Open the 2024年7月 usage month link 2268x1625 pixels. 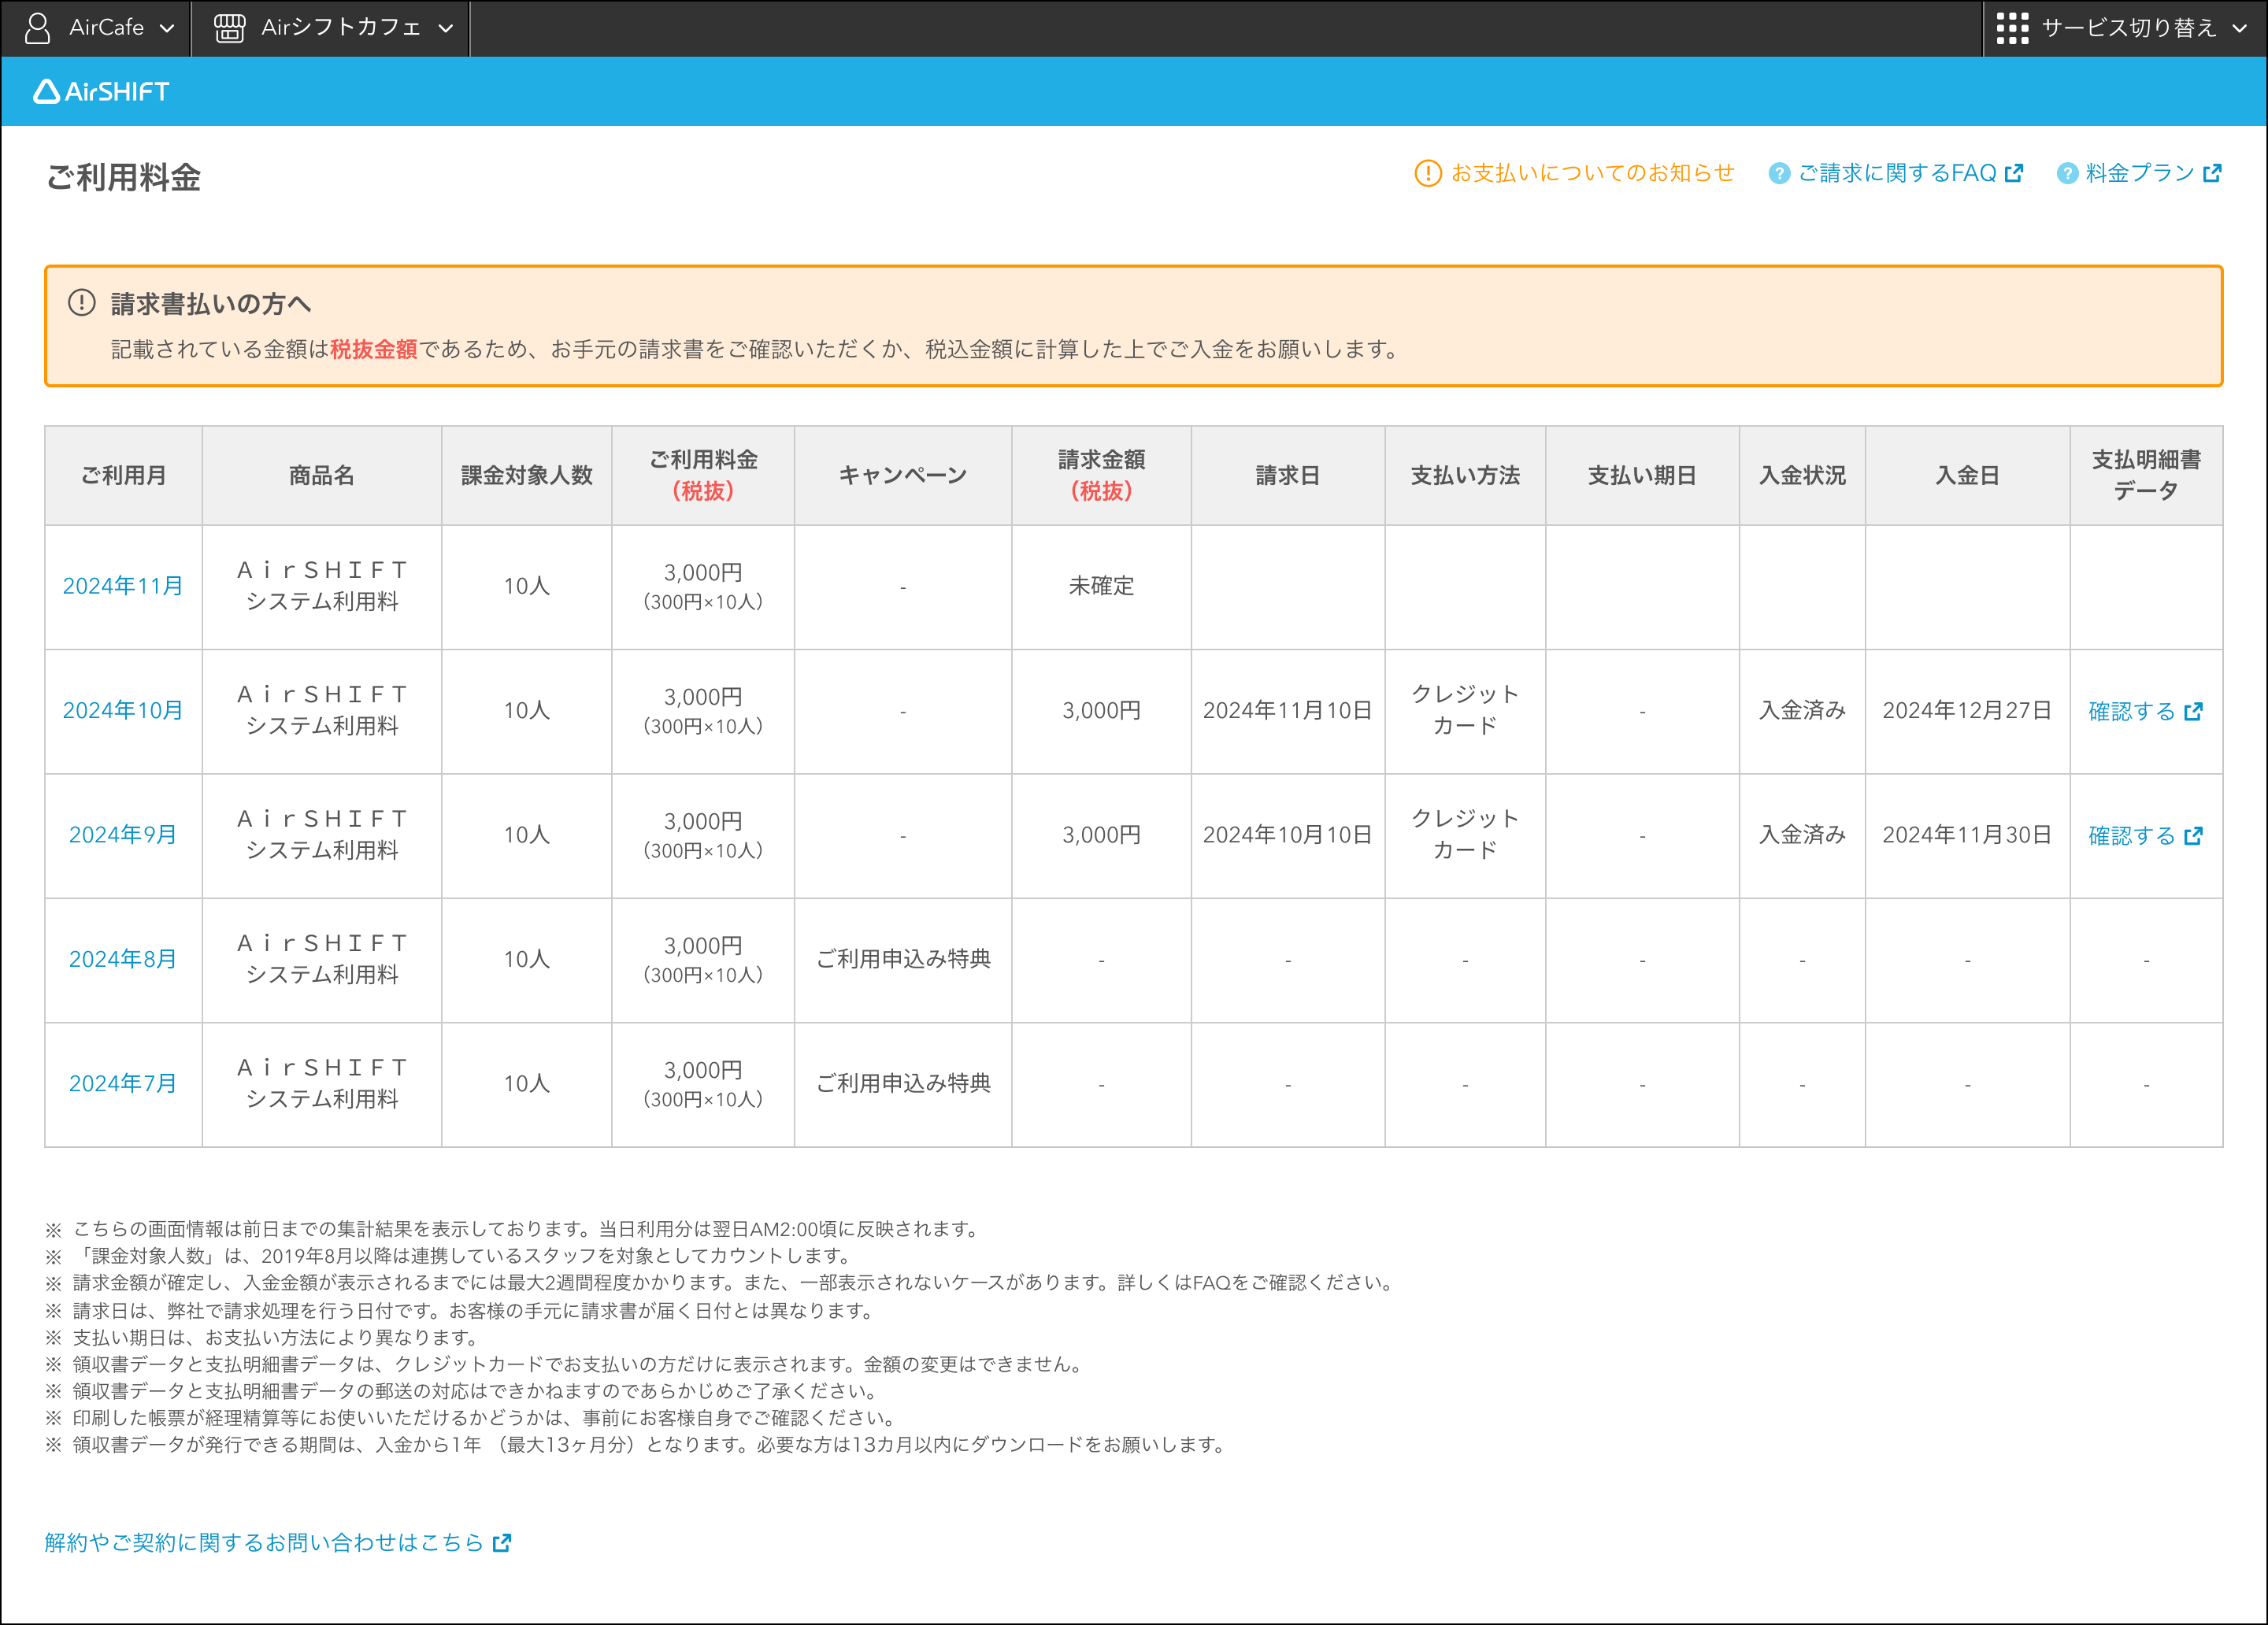123,1083
